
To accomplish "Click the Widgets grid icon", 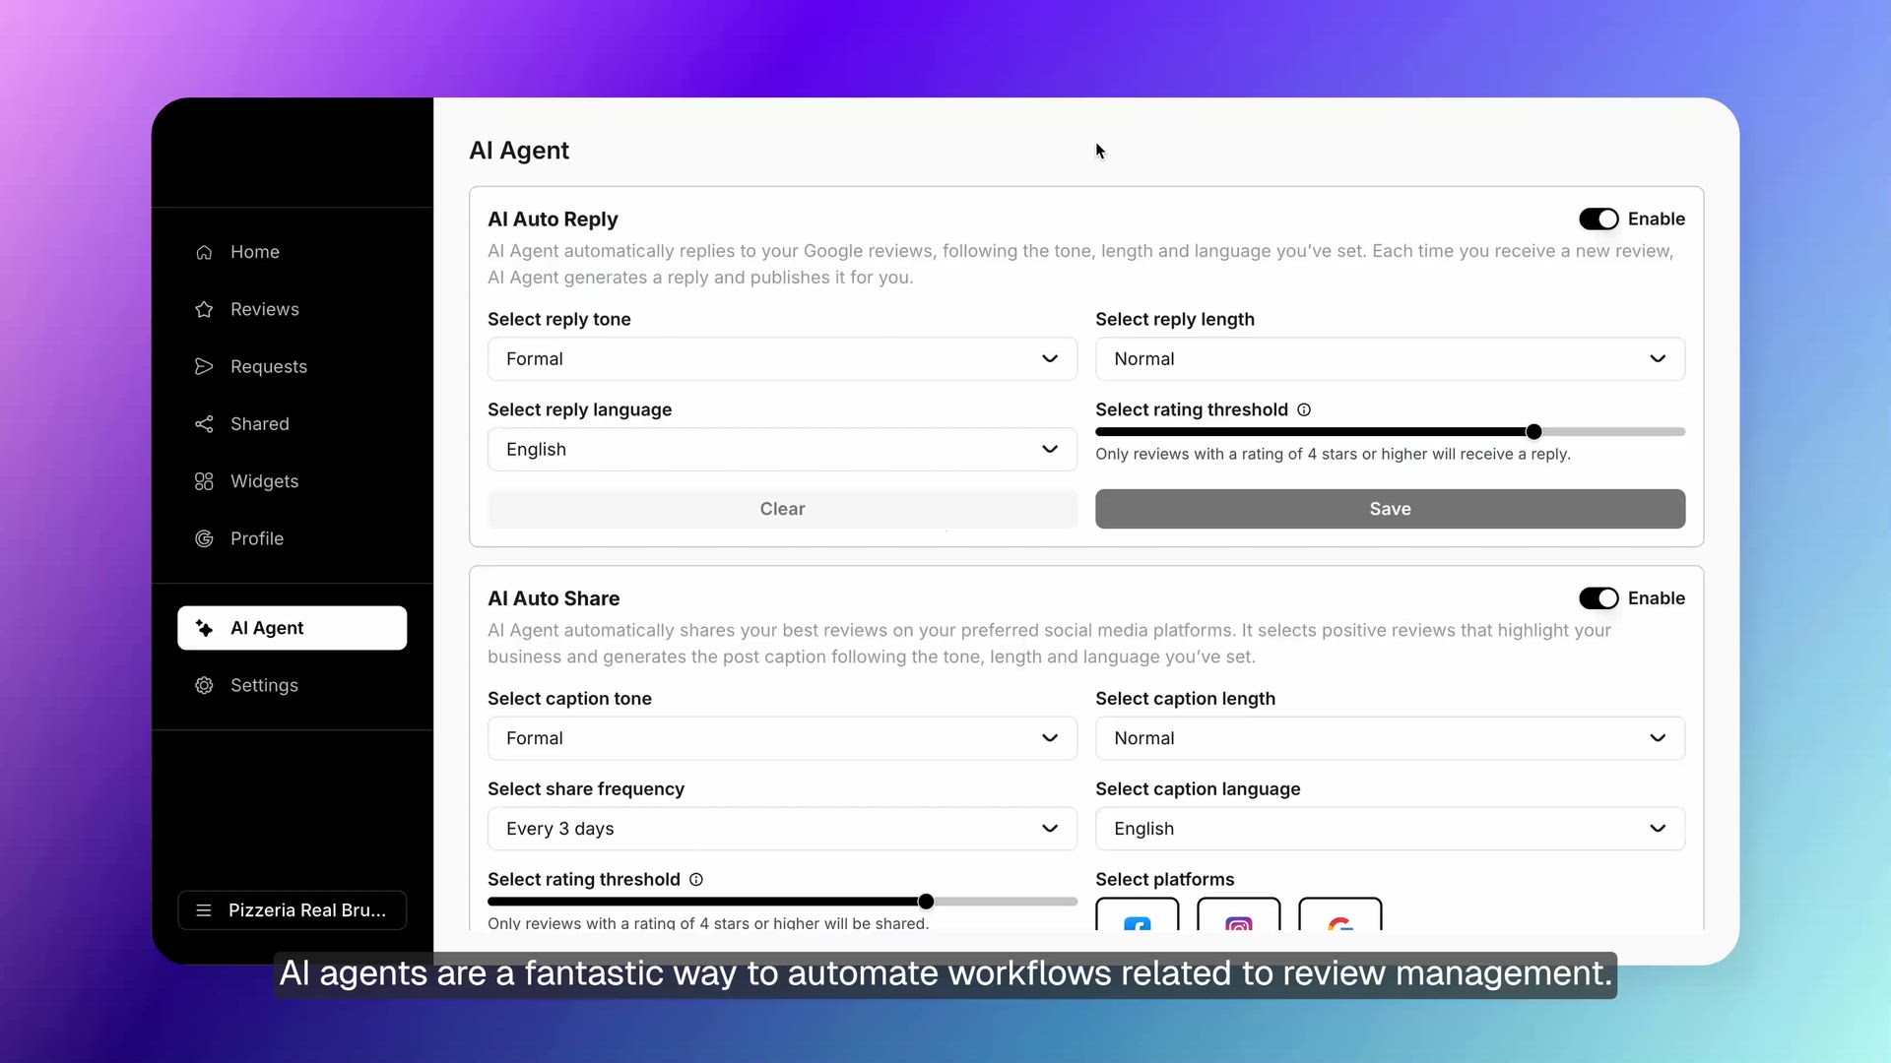I will click(204, 481).
